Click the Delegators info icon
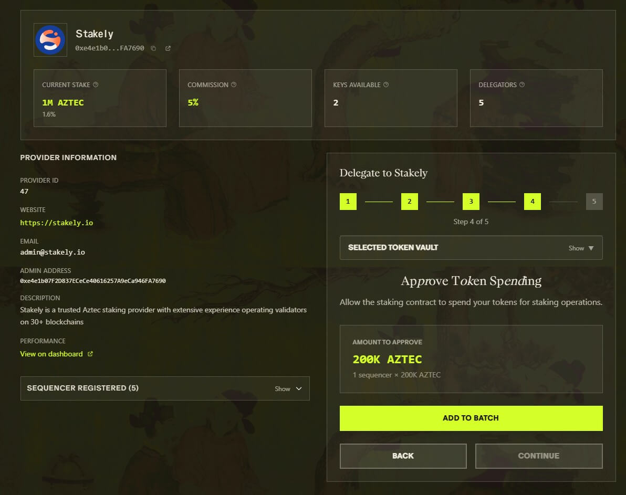The width and height of the screenshot is (626, 495). pyautogui.click(x=521, y=84)
